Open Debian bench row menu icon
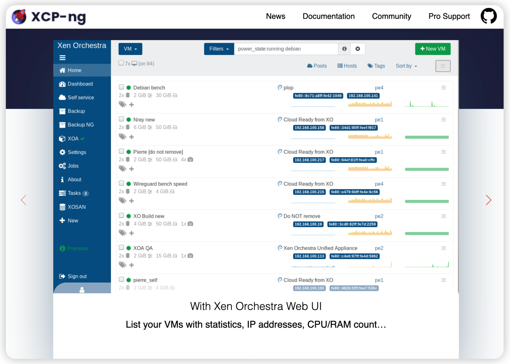510x364 pixels. (x=444, y=88)
